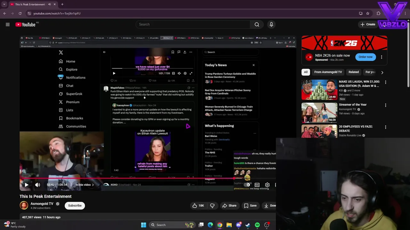This screenshot has width=410, height=230.
Task: Click the "407,597 views 11 hours ago" text
Action: (x=41, y=217)
